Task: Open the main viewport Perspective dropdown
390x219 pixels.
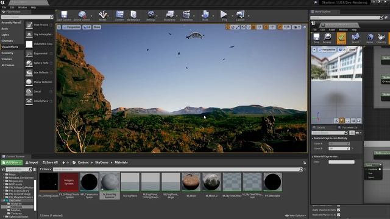Action: (x=72, y=27)
